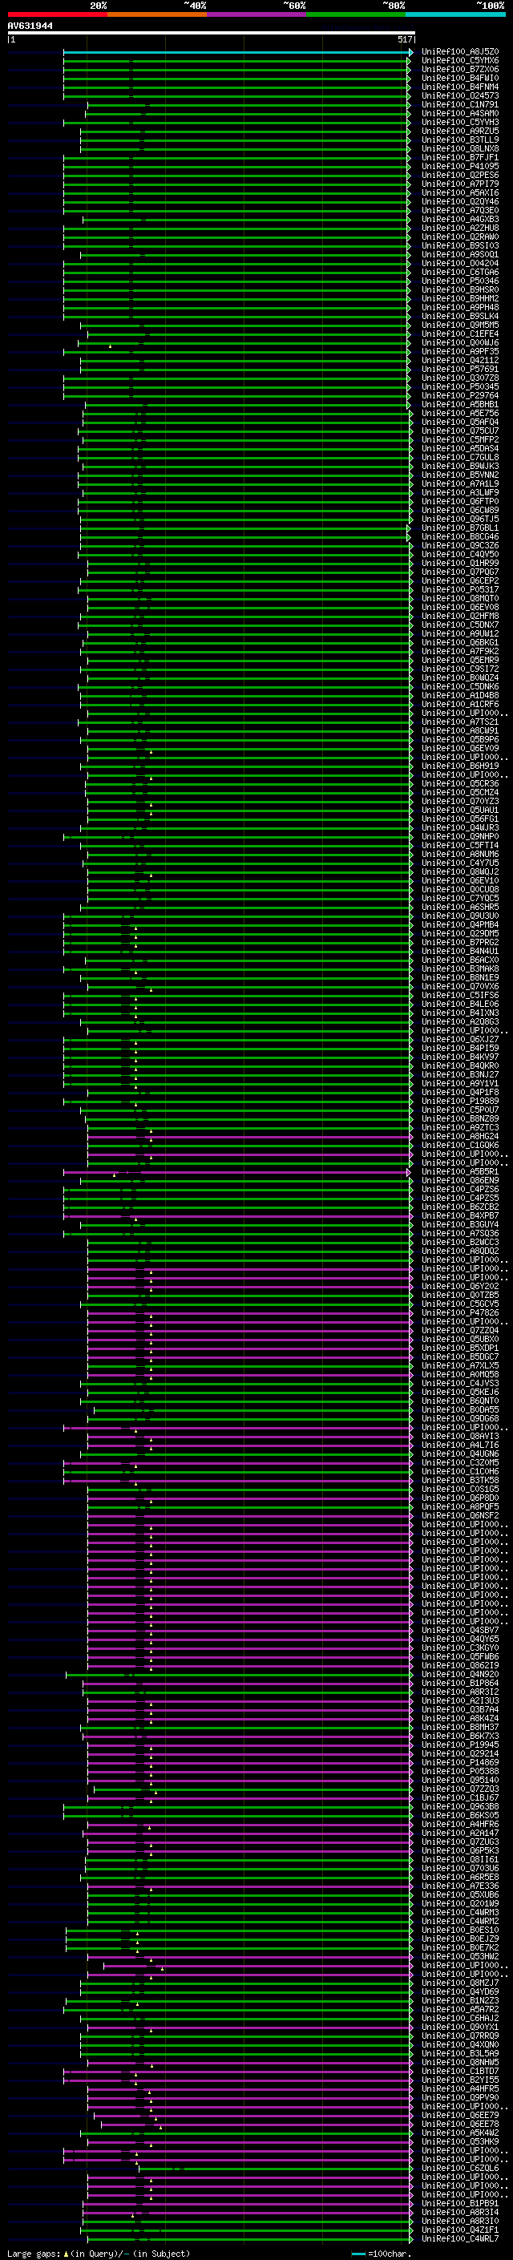Screen dimensions: 513x2260
Task: Click the Large gaps legend text
Action: click(99, 2253)
